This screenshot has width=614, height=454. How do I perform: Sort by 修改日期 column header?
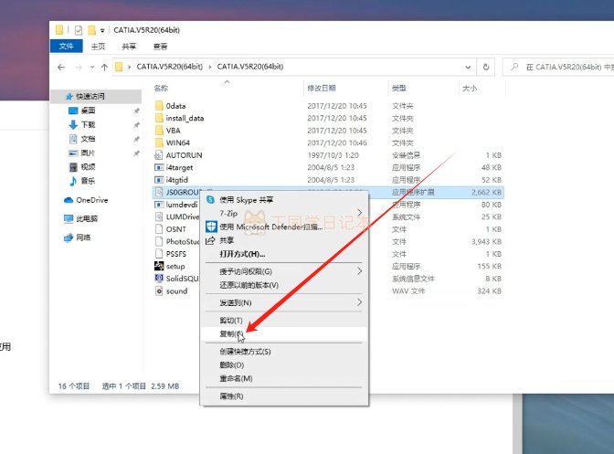(322, 88)
